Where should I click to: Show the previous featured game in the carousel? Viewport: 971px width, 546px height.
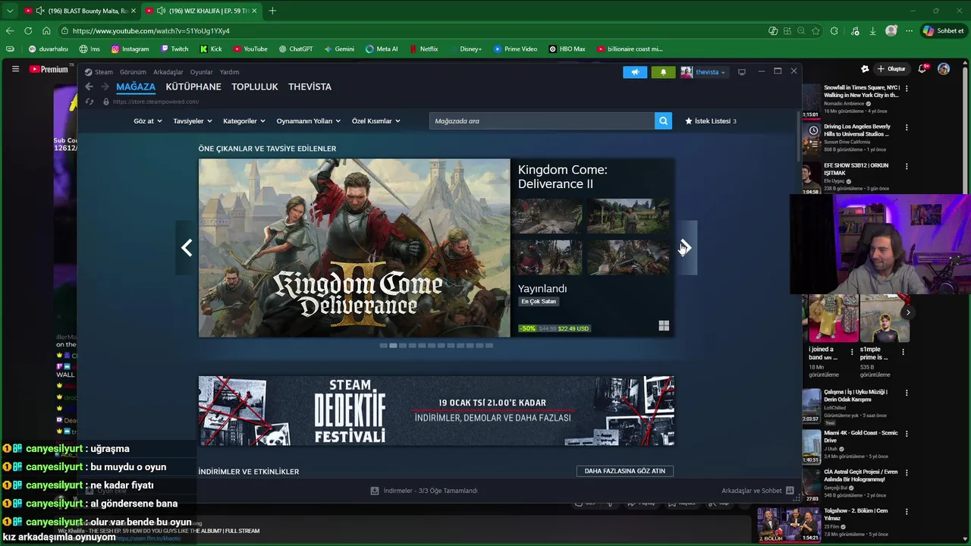tap(187, 248)
